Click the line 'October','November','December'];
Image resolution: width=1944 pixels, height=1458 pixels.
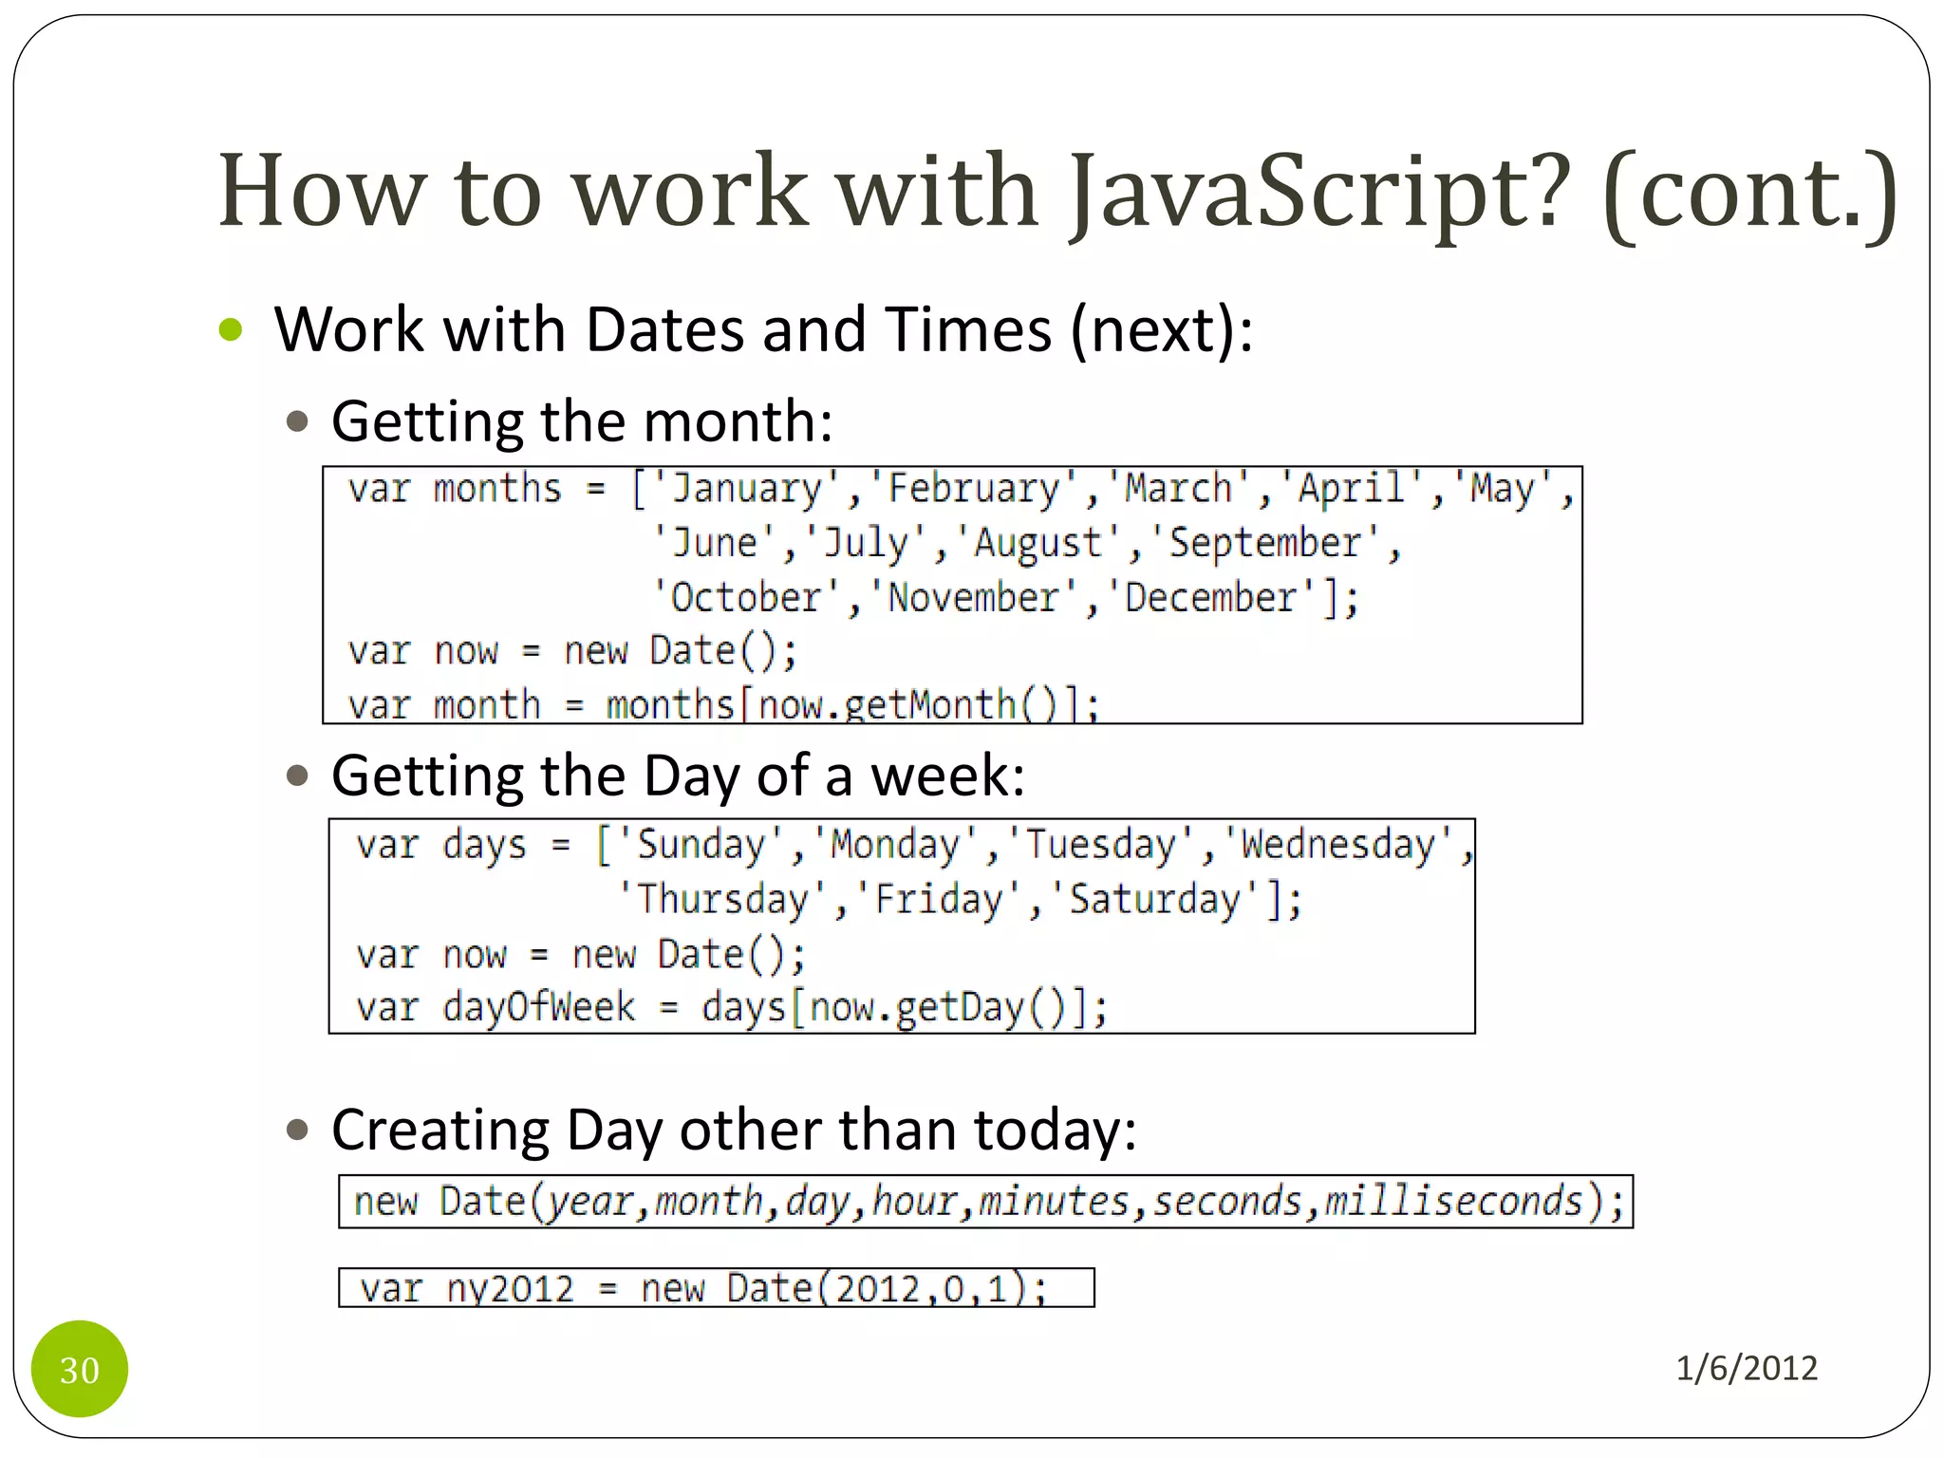pos(1006,598)
